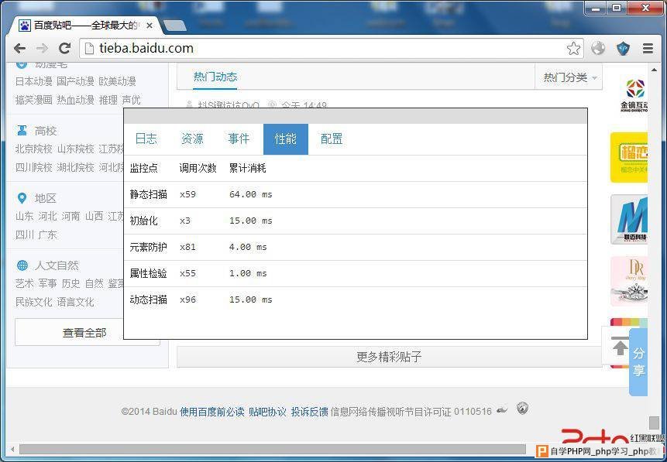Click the vertical scrollbar up arrow

pos(654,70)
